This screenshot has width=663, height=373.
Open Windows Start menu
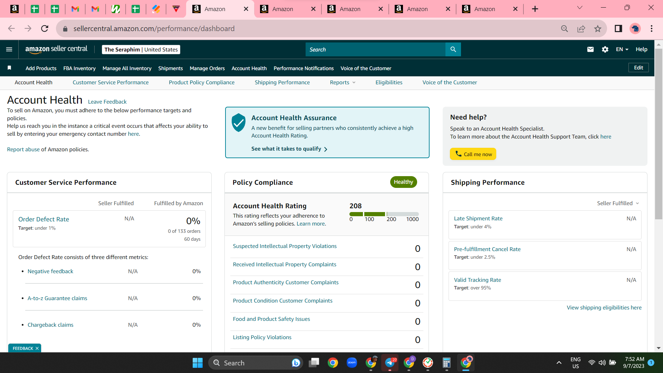198,363
